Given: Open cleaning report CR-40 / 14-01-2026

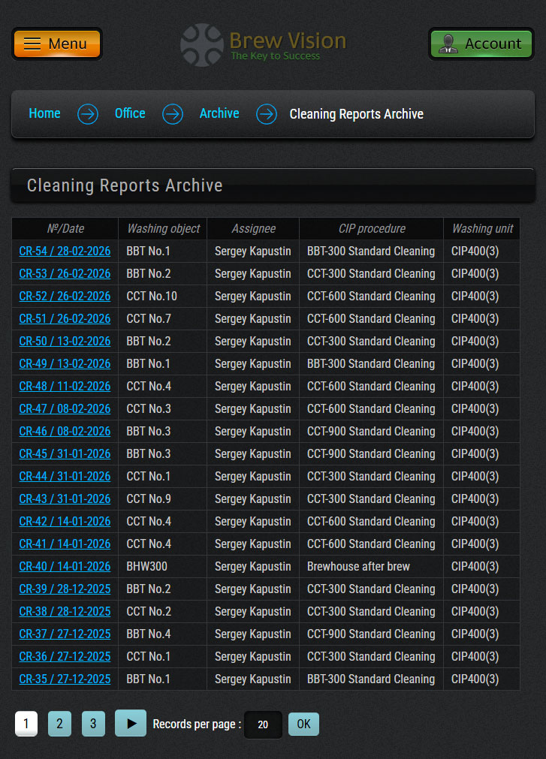Looking at the screenshot, I should [x=65, y=567].
